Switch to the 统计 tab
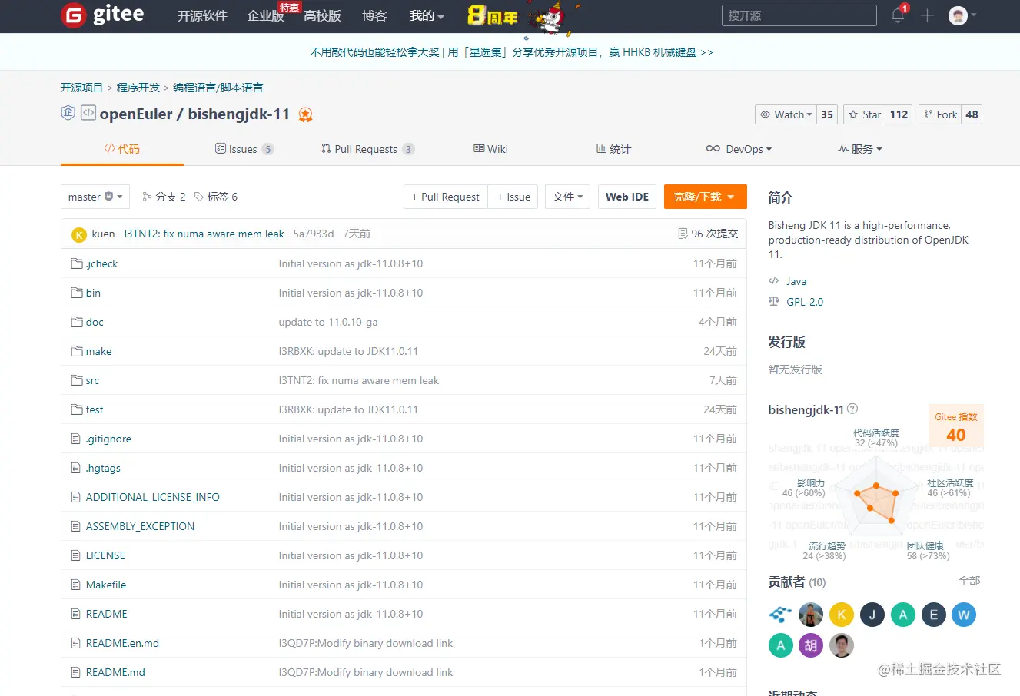This screenshot has width=1020, height=696. tap(613, 149)
